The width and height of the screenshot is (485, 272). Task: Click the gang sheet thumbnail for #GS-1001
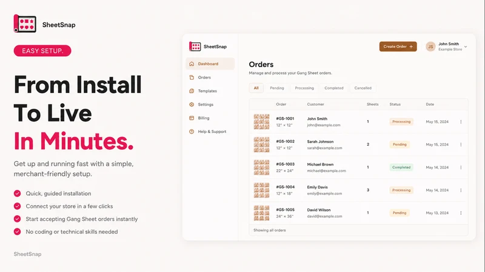[x=261, y=122]
